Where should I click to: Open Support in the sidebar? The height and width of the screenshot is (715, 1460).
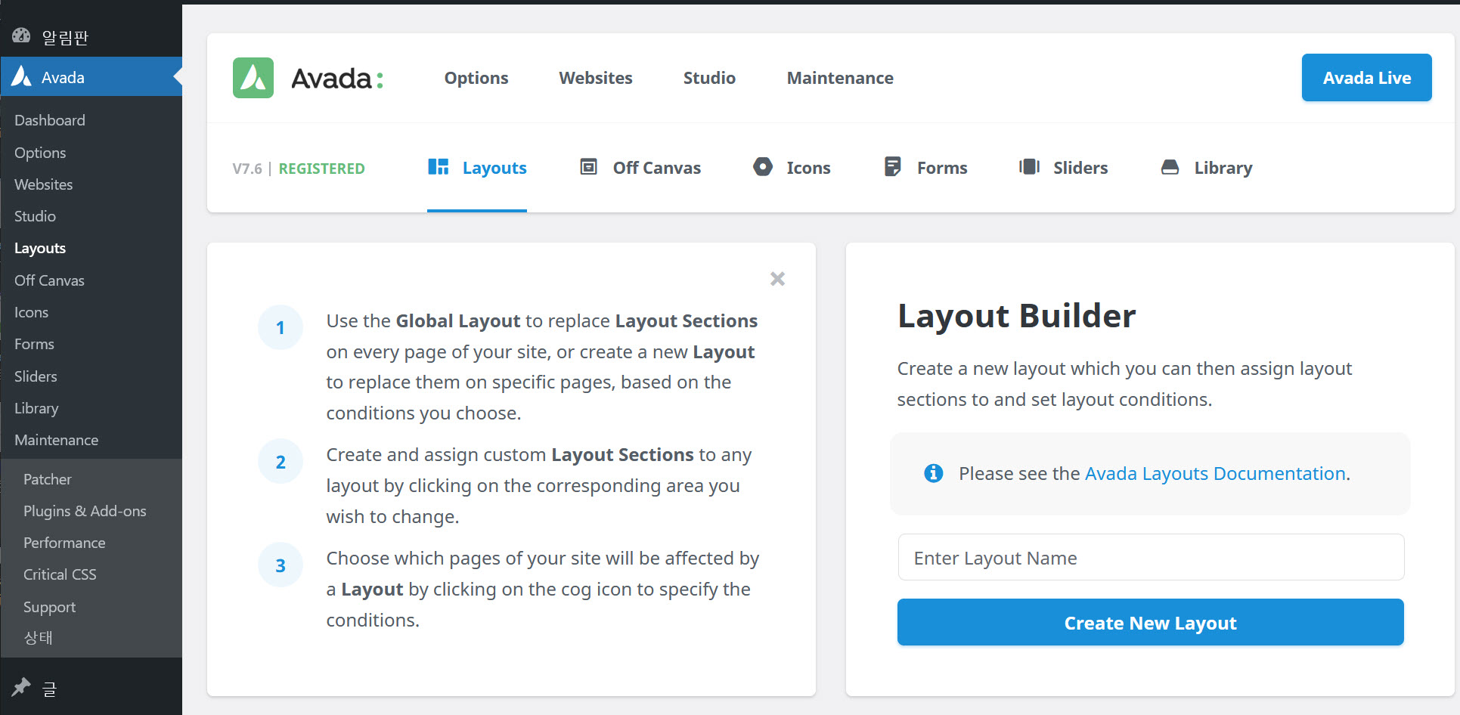pos(49,607)
